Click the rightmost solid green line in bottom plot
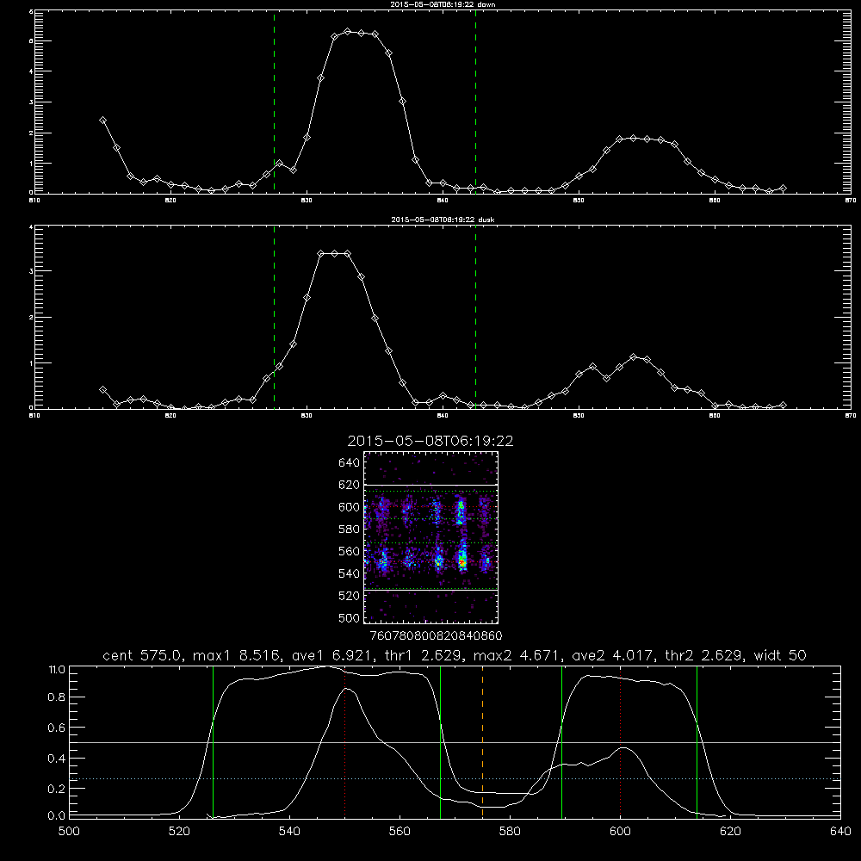Viewport: 861px width, 861px height. [697, 741]
